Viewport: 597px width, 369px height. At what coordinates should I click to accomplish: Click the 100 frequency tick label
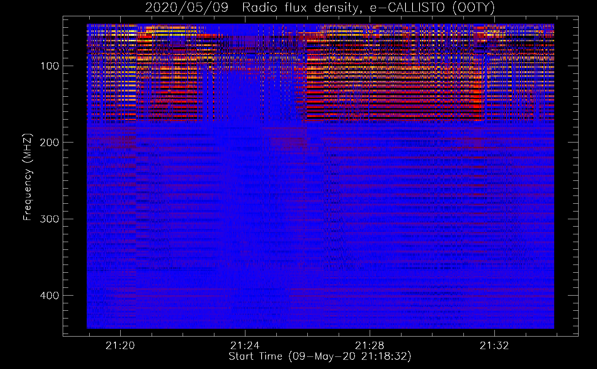[50, 66]
